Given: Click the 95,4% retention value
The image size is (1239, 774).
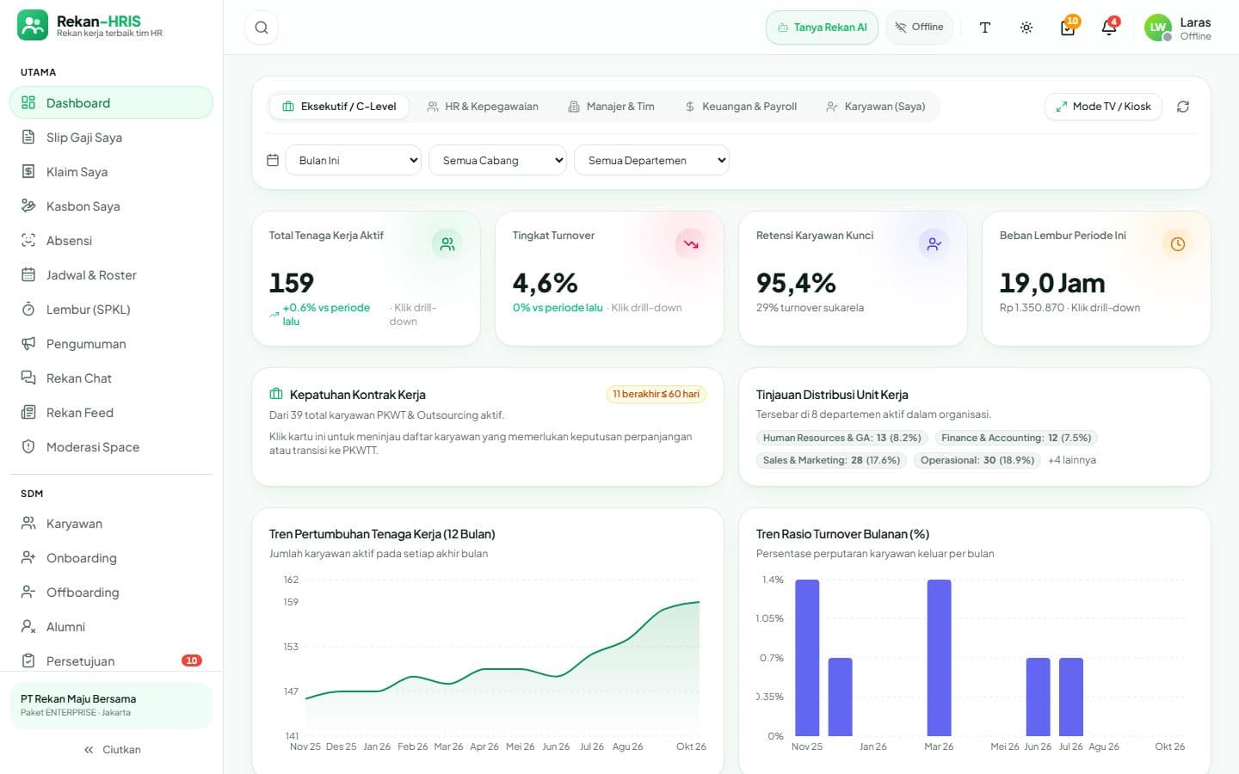Looking at the screenshot, I should [796, 283].
